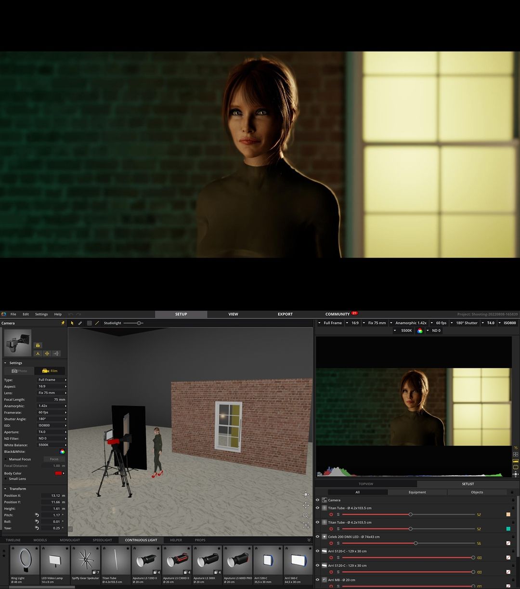This screenshot has height=589, width=520.
Task: Open the Aperture T4.0 dropdown
Action: (52, 432)
